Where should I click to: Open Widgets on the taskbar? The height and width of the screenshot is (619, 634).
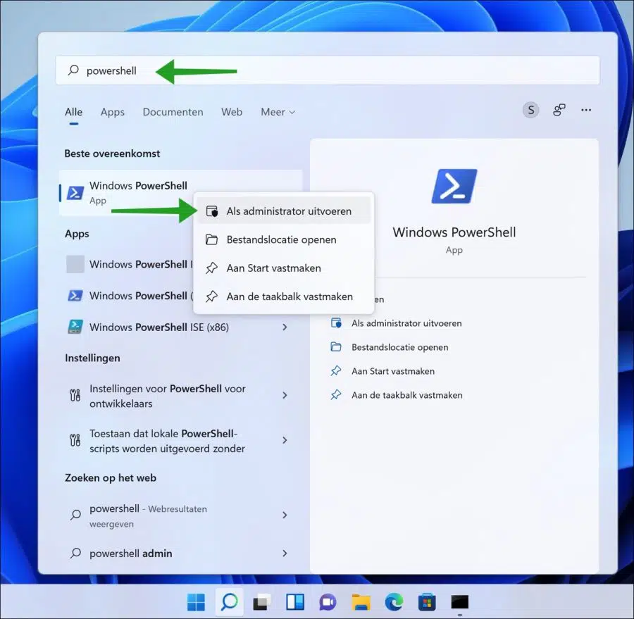coord(295,602)
